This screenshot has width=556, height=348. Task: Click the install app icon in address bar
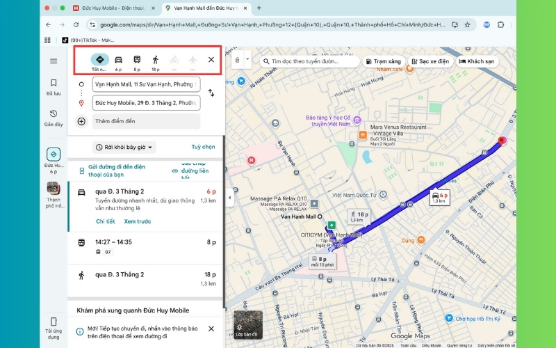(x=455, y=25)
